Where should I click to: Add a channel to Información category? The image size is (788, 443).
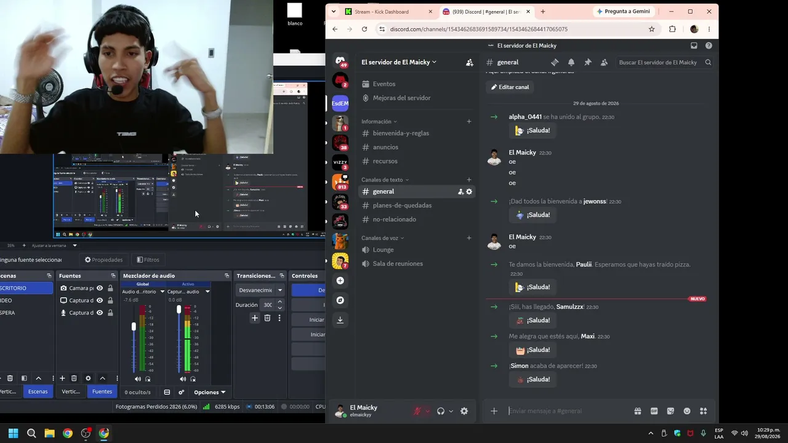[469, 121]
